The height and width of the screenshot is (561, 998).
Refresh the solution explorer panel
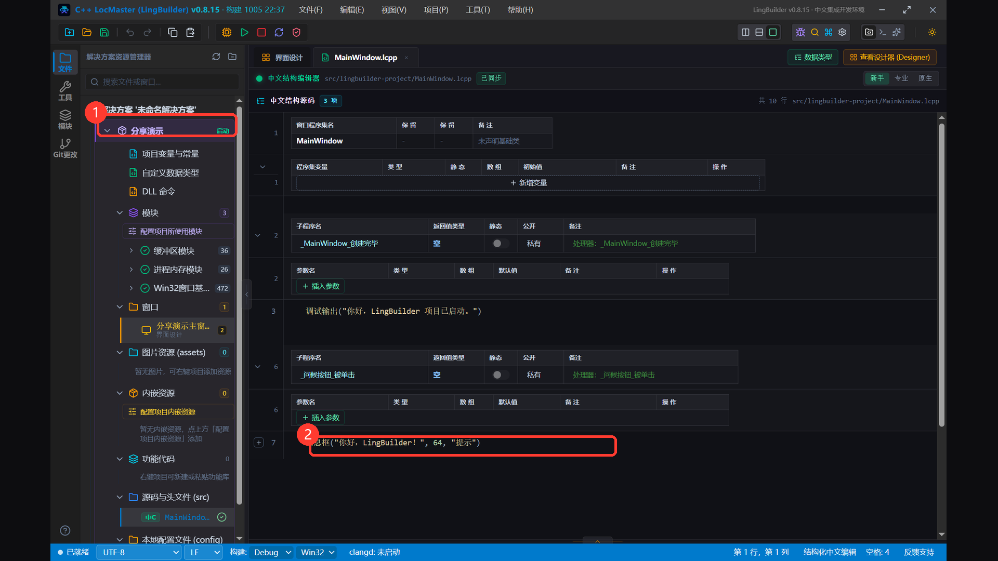point(216,57)
